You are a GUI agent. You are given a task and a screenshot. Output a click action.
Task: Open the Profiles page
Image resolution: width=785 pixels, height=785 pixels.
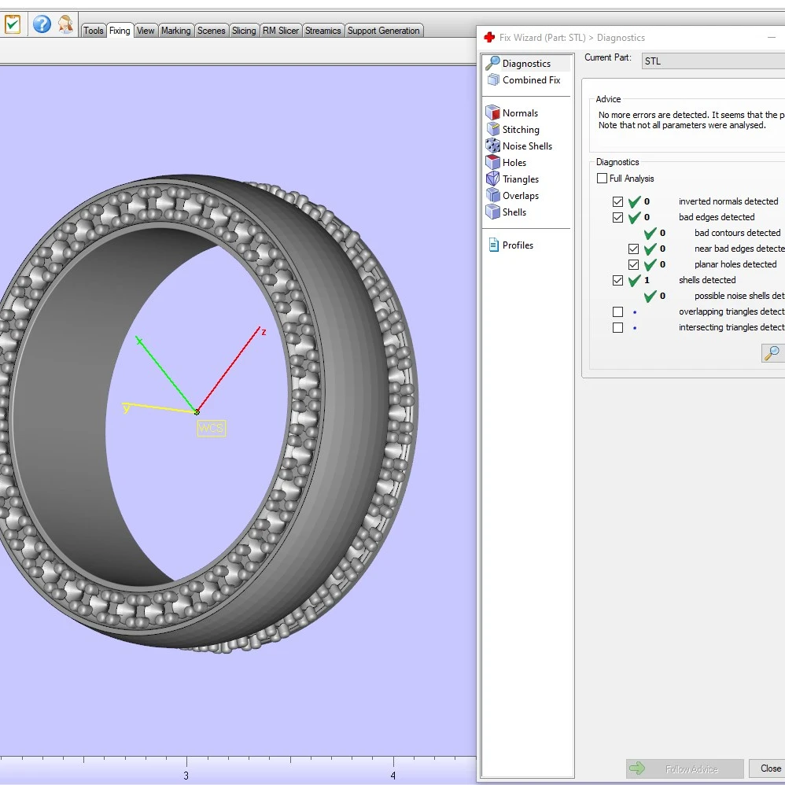518,245
